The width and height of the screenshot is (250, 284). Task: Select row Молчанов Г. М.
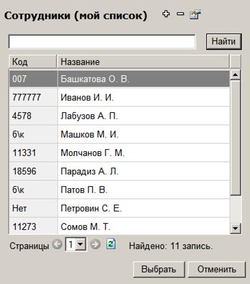[120, 153]
